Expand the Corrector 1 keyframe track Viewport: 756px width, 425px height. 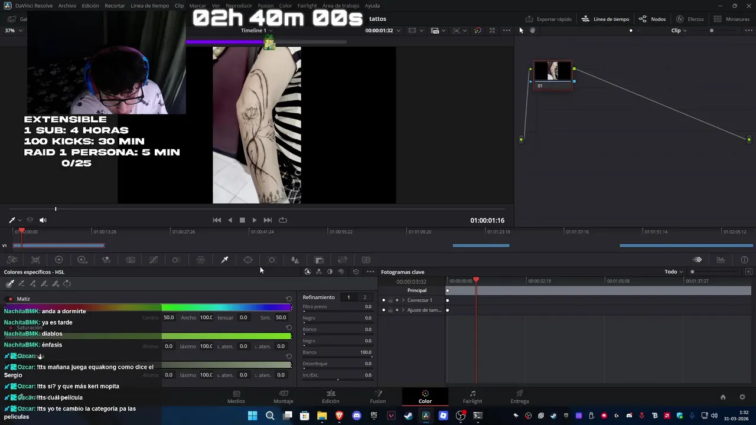coord(403,300)
